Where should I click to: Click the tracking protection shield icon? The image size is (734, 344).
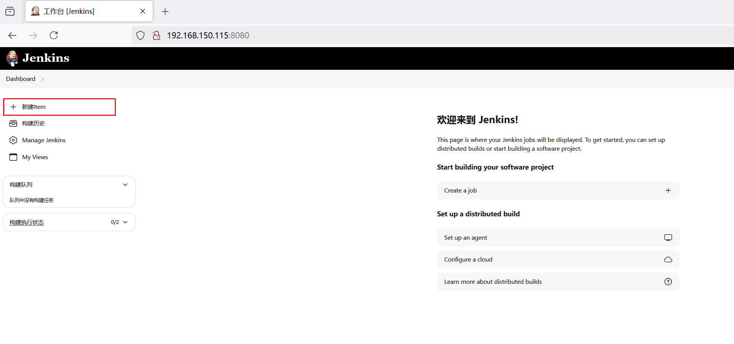pos(140,35)
